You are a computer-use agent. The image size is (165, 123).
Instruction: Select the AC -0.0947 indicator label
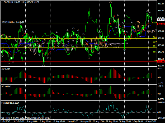coord(6,87)
